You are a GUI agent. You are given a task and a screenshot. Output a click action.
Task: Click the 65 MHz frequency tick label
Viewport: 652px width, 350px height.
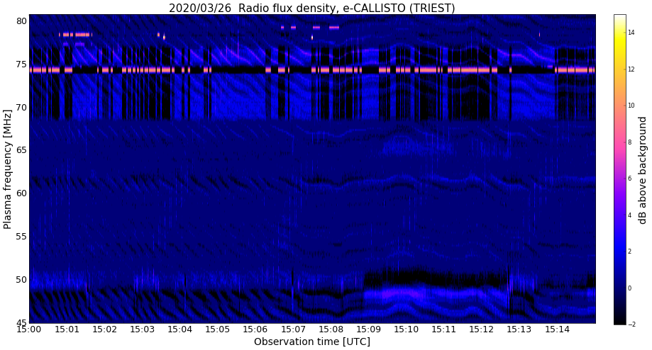coord(21,150)
